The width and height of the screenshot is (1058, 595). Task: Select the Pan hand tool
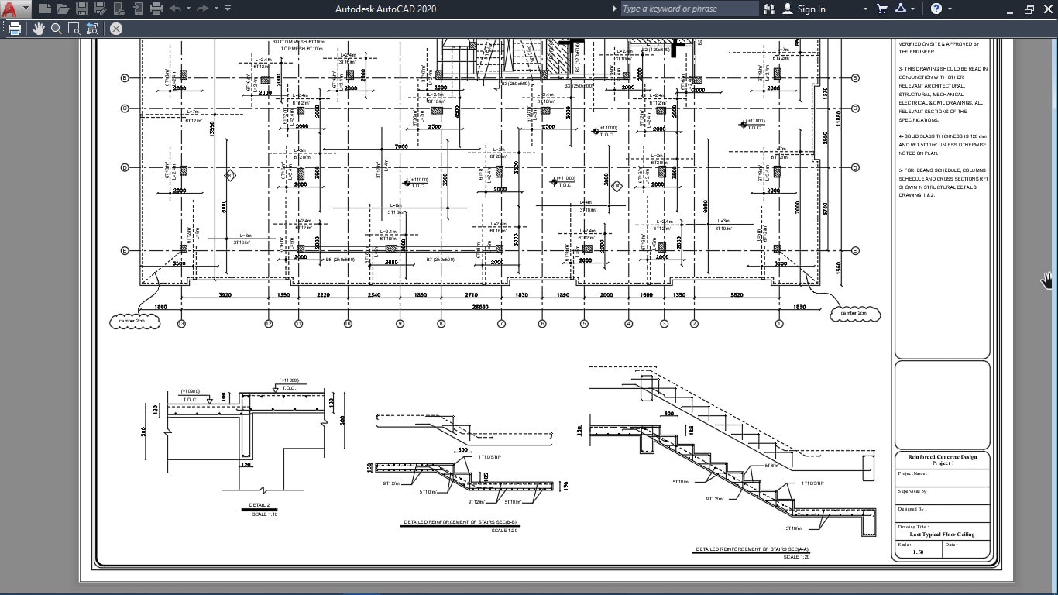coord(39,29)
